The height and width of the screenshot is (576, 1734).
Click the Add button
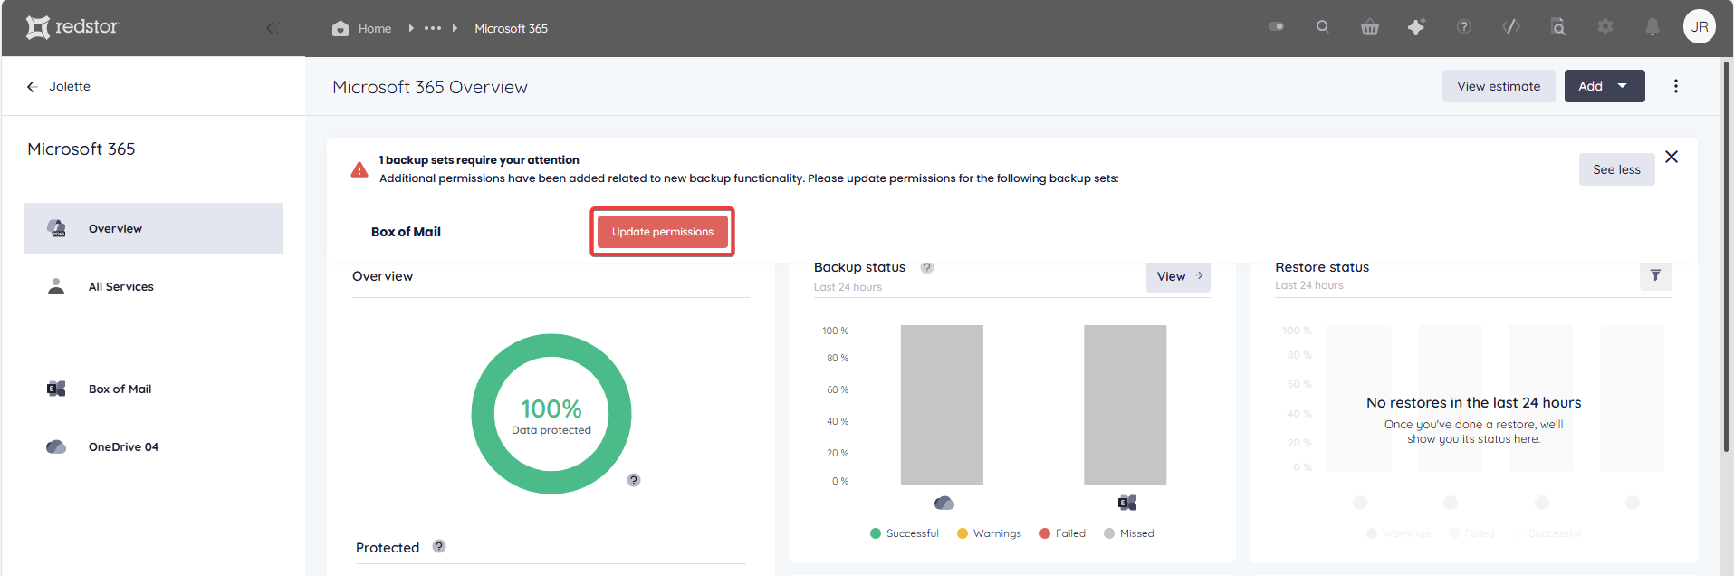[1605, 86]
